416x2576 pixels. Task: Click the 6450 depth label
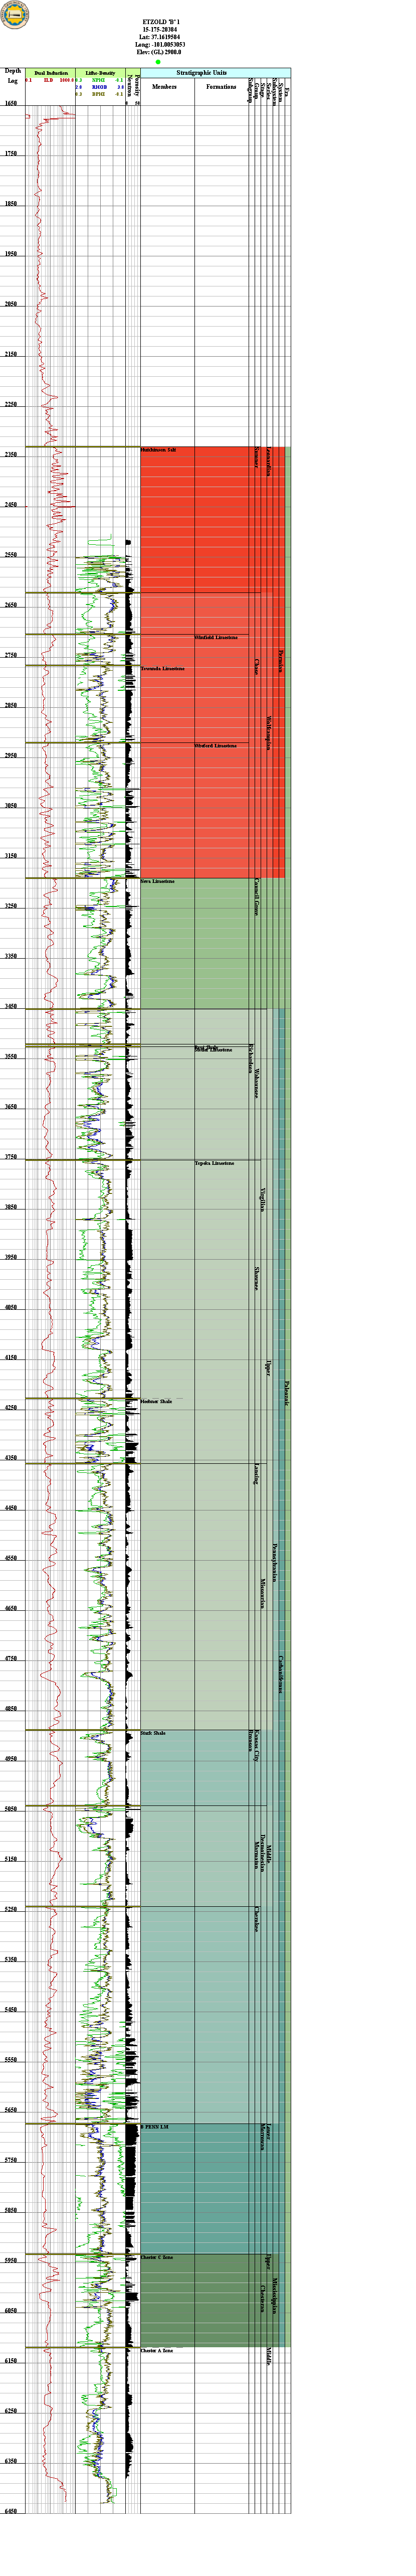(11, 2510)
